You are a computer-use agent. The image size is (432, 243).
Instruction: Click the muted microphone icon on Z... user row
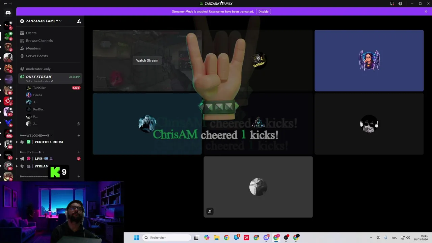(x=79, y=124)
